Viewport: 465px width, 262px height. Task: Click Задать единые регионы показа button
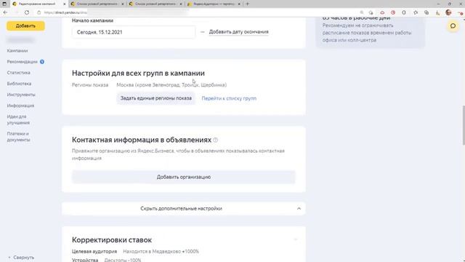point(156,98)
